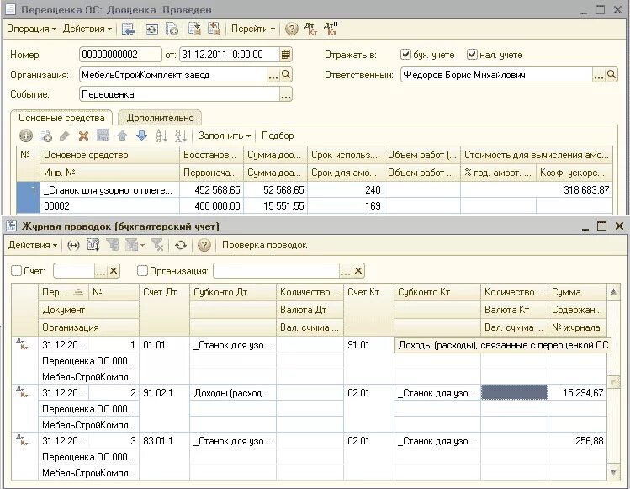Clear the Счет filter with X button
This screenshot has height=489, width=630.
(114, 271)
